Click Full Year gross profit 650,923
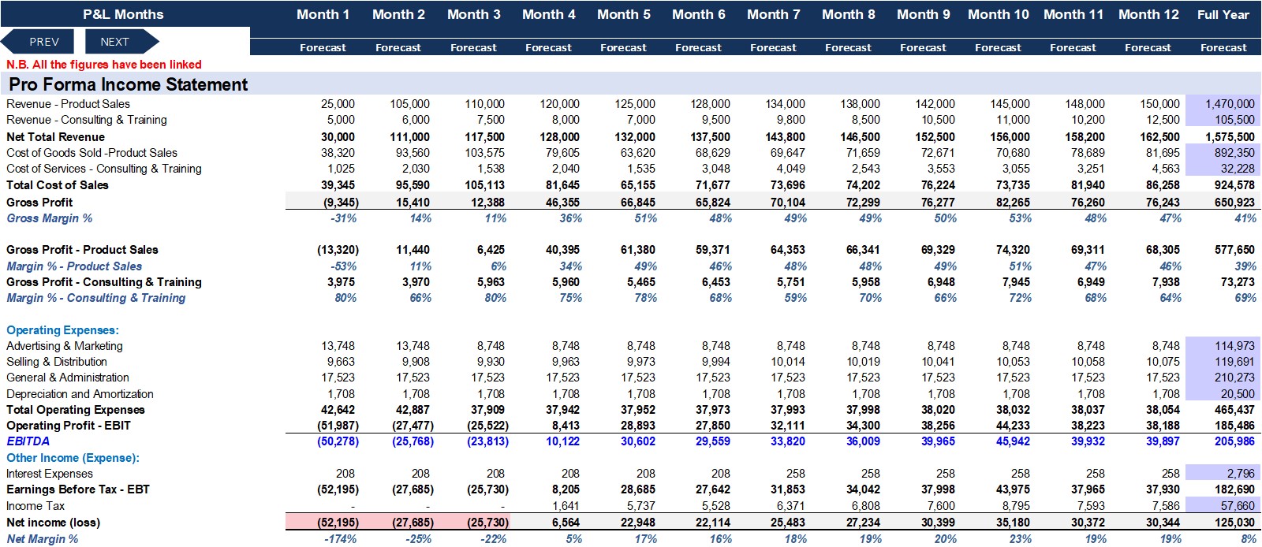The width and height of the screenshot is (1262, 547). [1234, 203]
